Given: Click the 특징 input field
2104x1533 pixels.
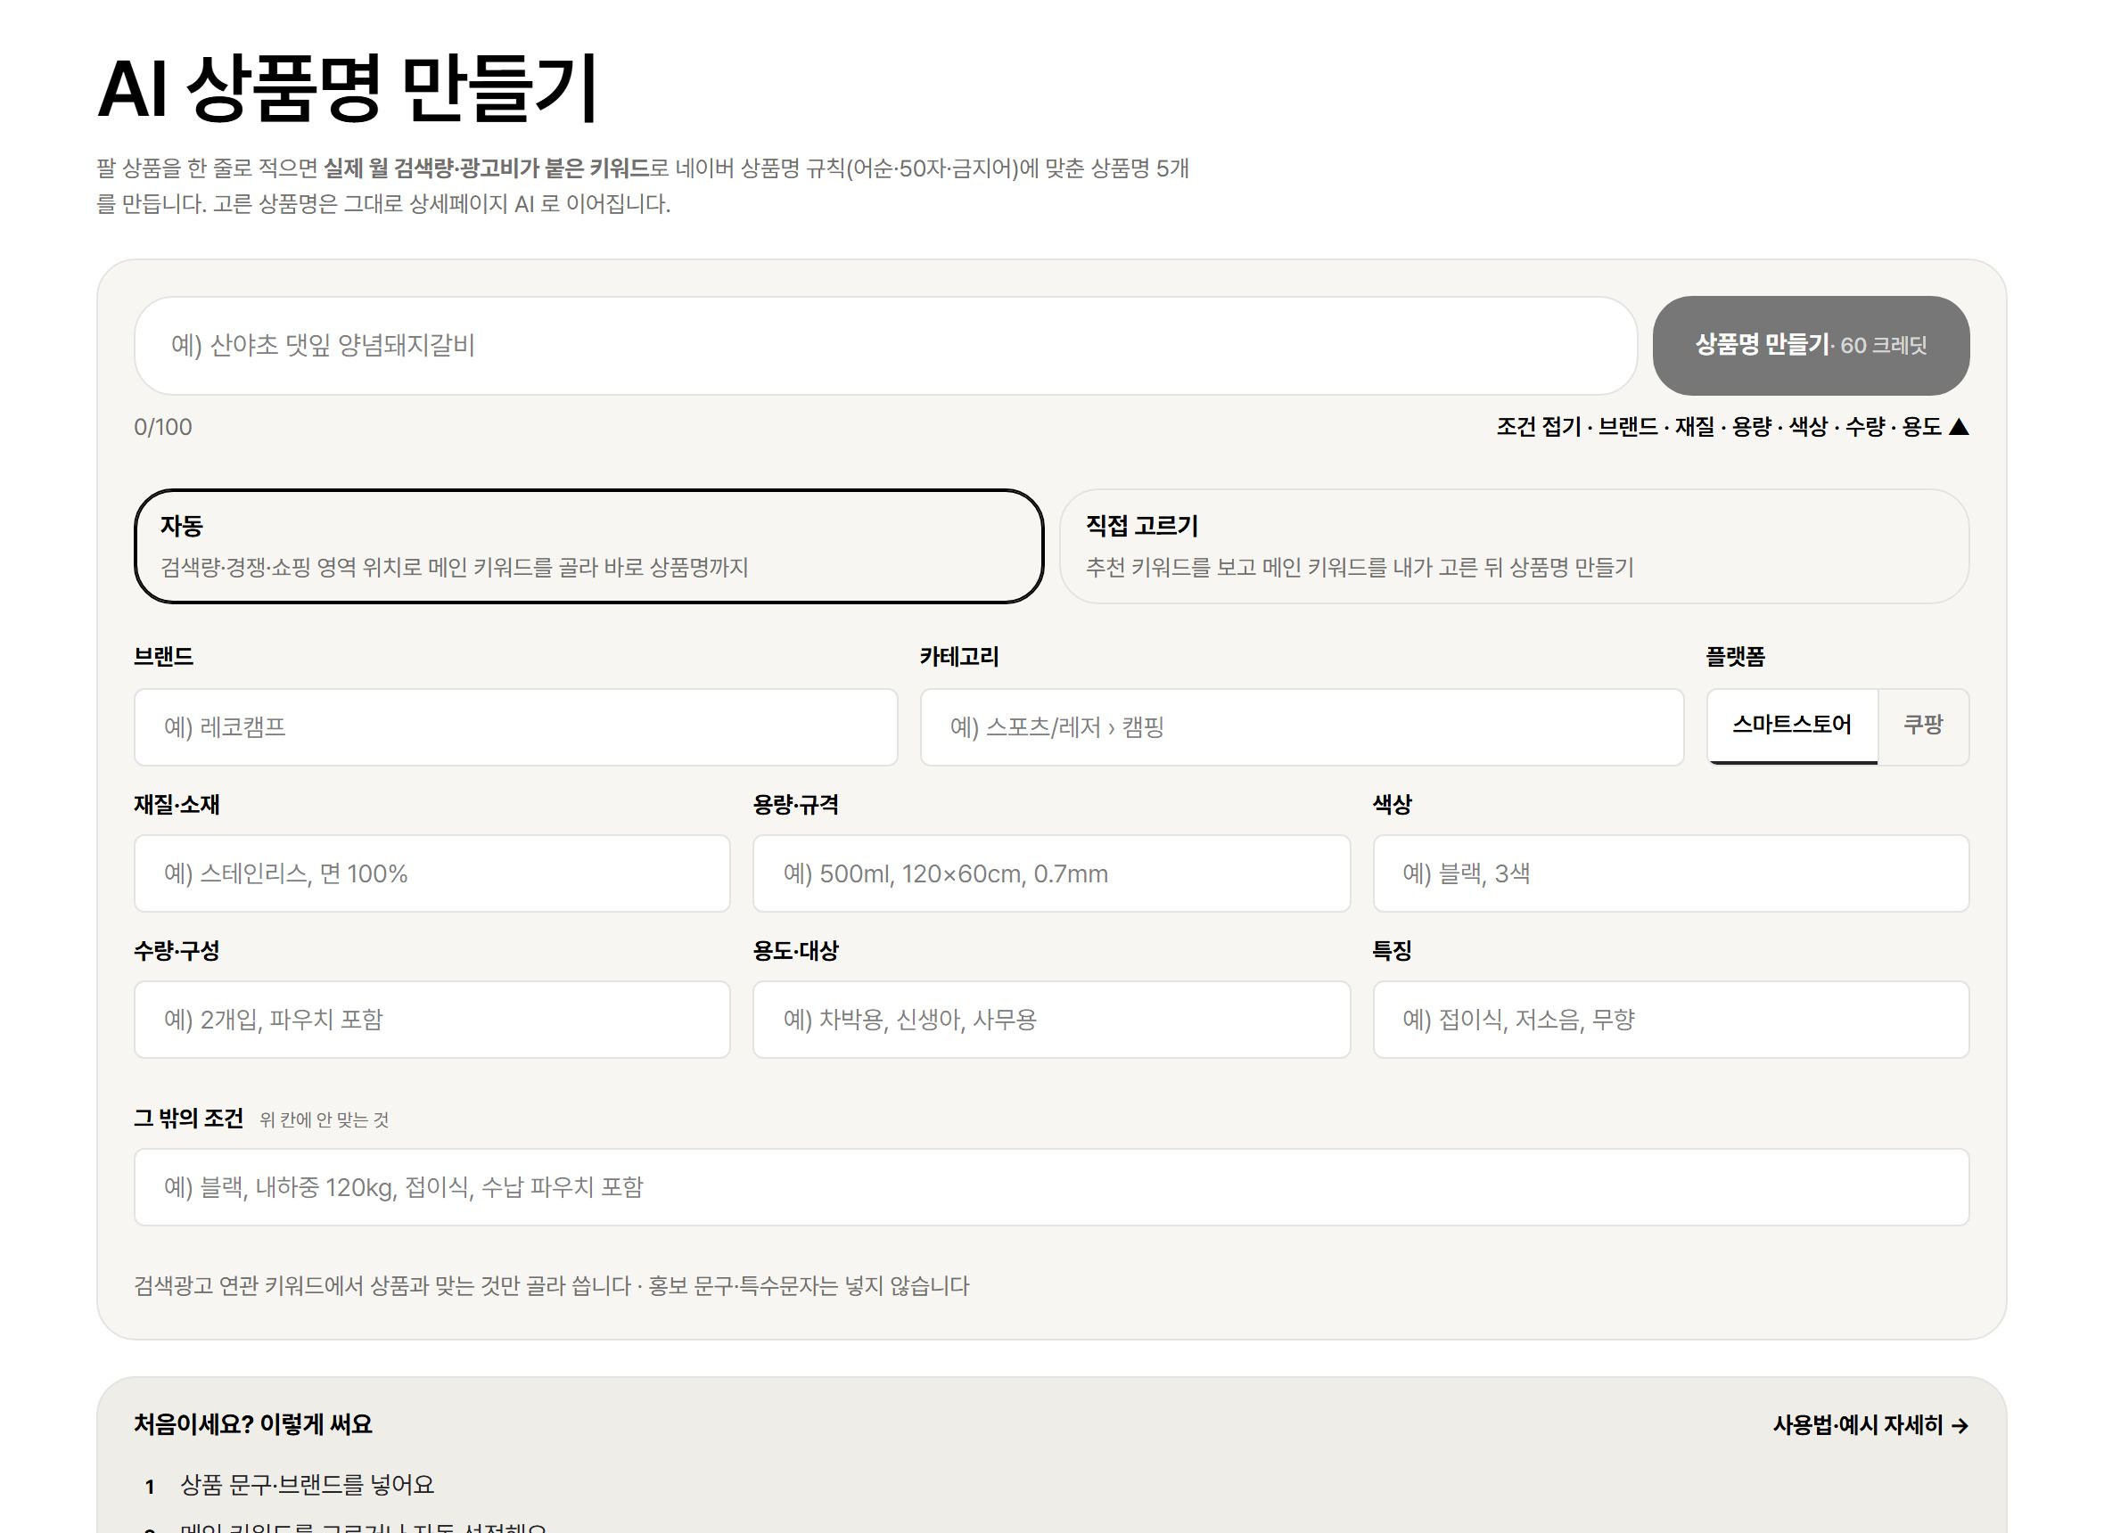Looking at the screenshot, I should [x=1671, y=1019].
